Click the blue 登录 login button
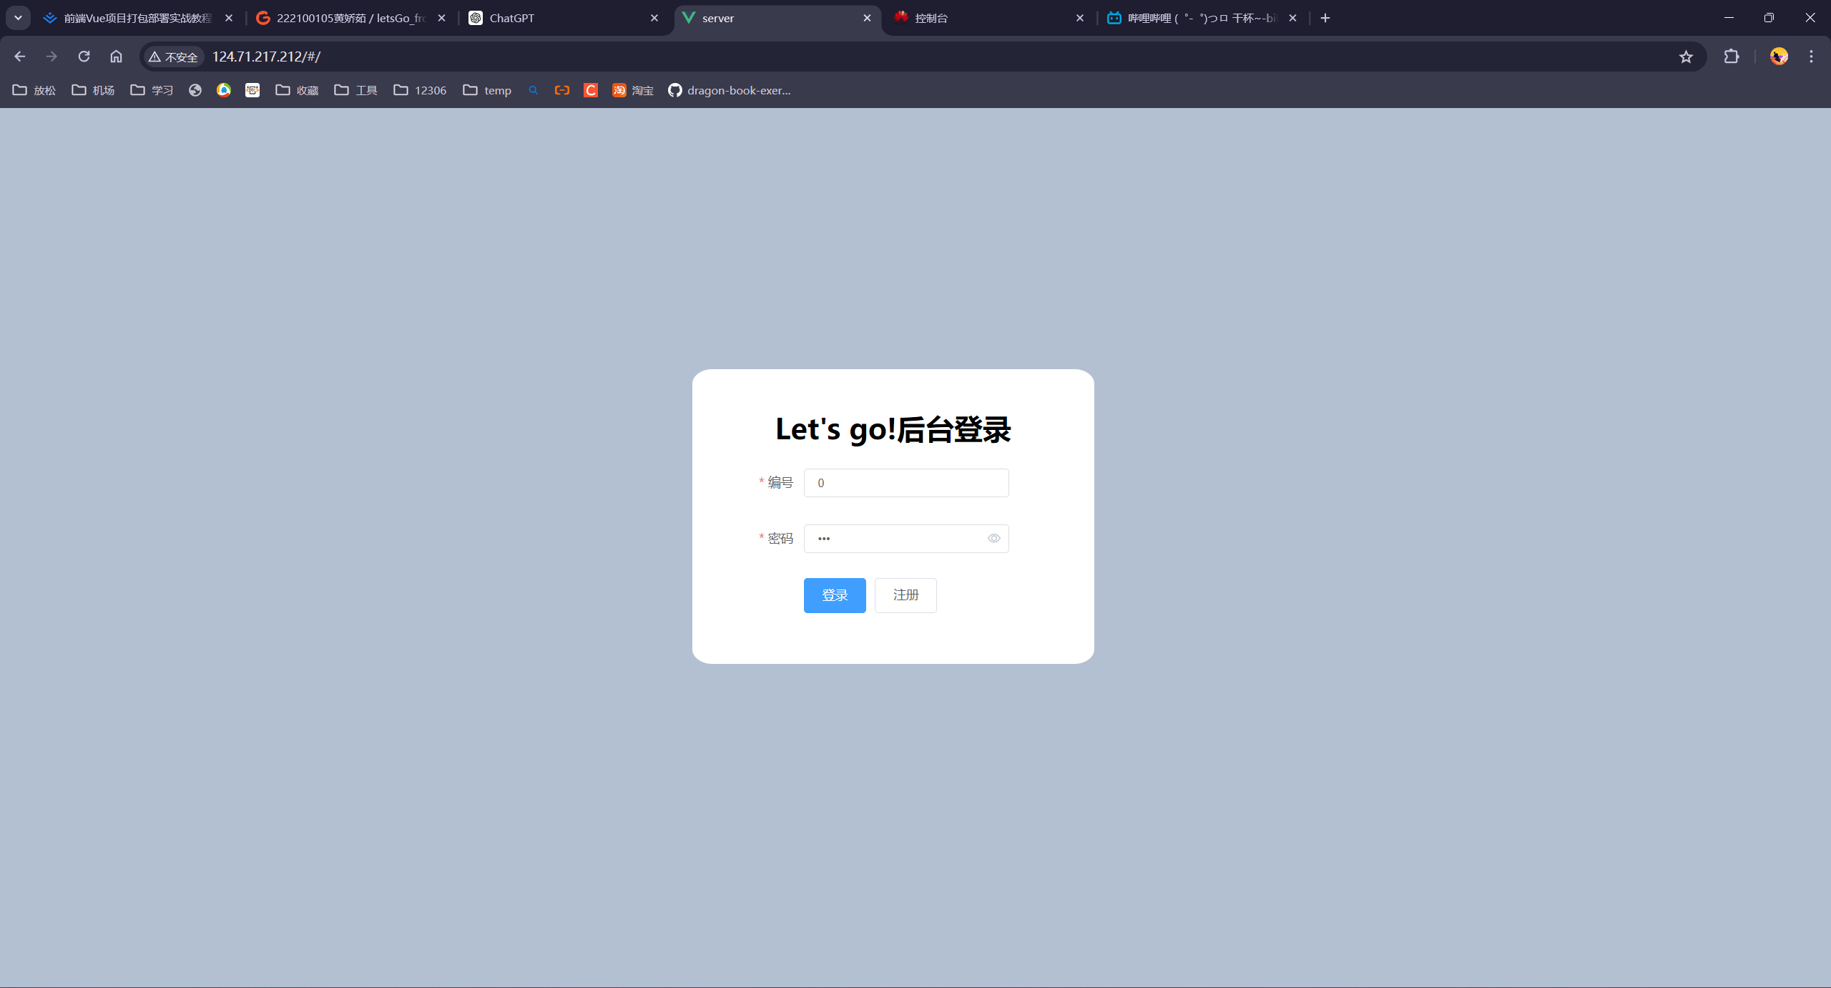This screenshot has width=1831, height=988. pyautogui.click(x=834, y=595)
